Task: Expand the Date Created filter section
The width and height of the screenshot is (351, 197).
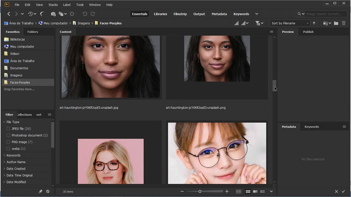Action: (16, 169)
